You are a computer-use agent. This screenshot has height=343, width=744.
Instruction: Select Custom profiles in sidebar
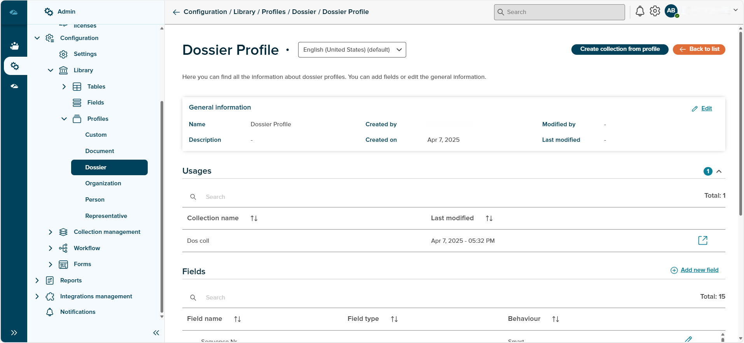pyautogui.click(x=96, y=135)
